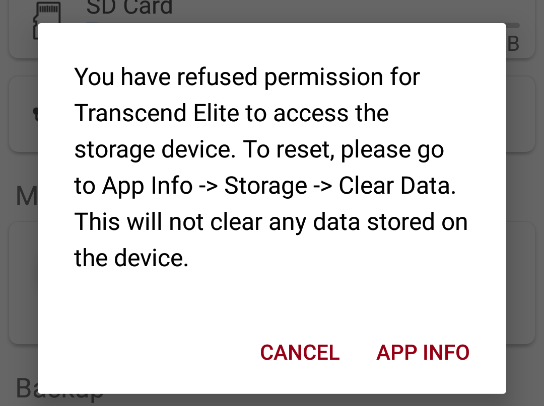Tap the dimmed SD Card panel's top-right corner
This screenshot has width=544, height=406.
524,10
